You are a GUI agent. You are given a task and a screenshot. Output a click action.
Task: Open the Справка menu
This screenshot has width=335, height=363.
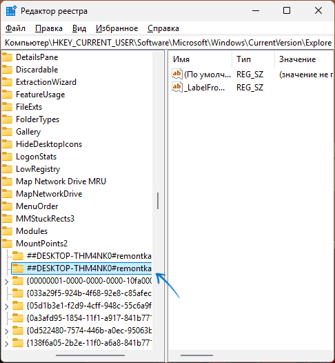(163, 28)
